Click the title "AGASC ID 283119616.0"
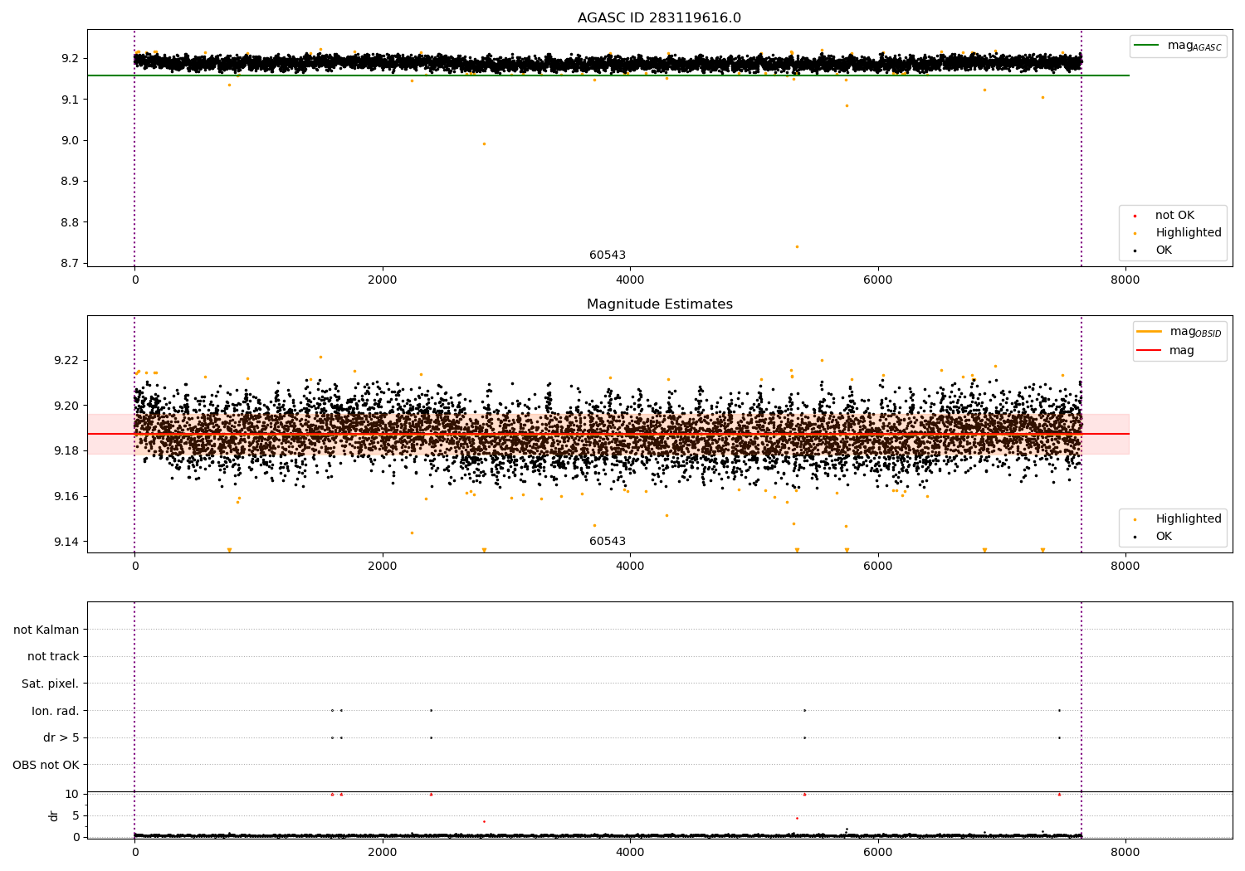The image size is (1245, 871). click(659, 18)
